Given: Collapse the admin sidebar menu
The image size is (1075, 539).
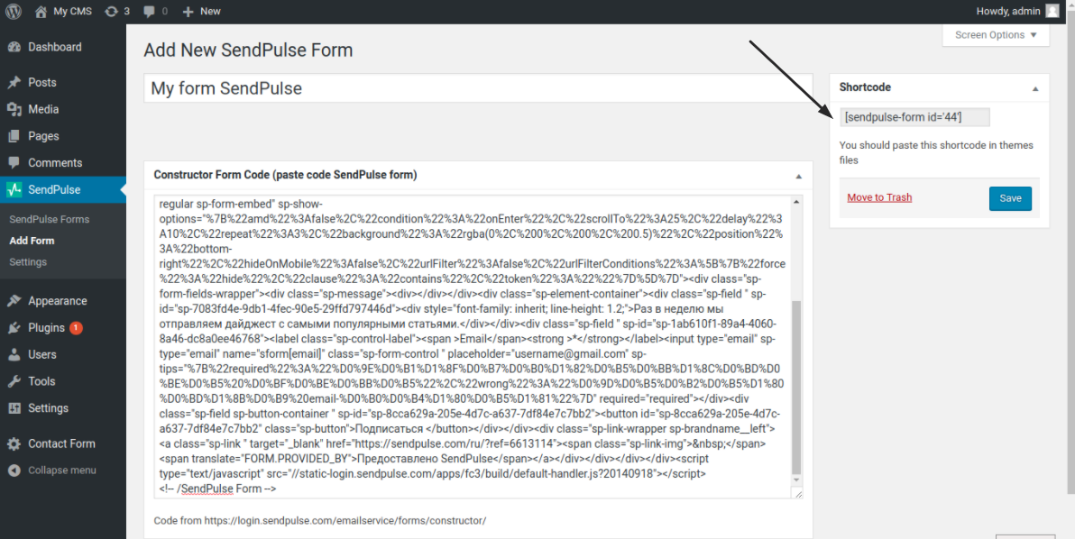Looking at the screenshot, I should 52,470.
